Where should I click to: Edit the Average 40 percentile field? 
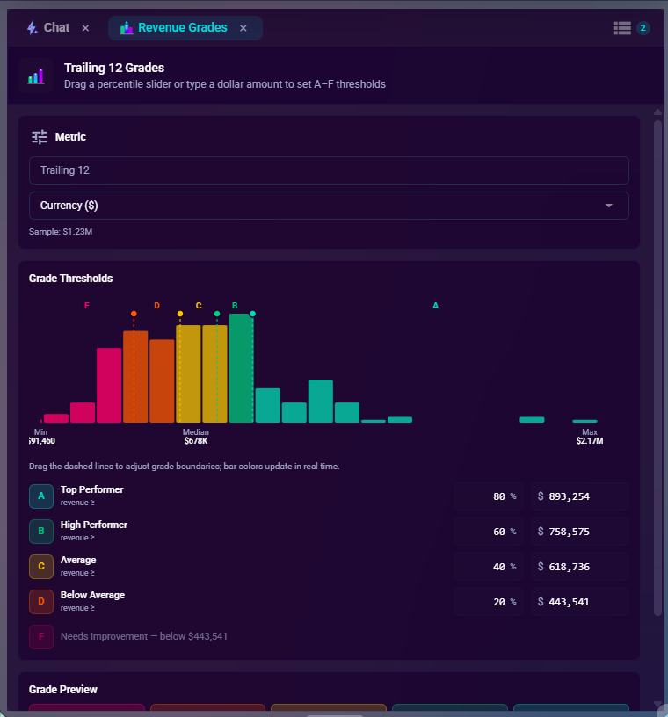pos(489,567)
